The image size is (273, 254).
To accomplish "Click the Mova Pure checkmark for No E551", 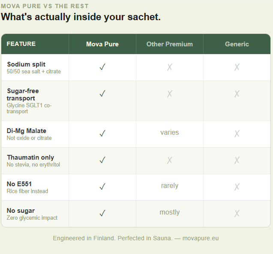I will point(102,187).
